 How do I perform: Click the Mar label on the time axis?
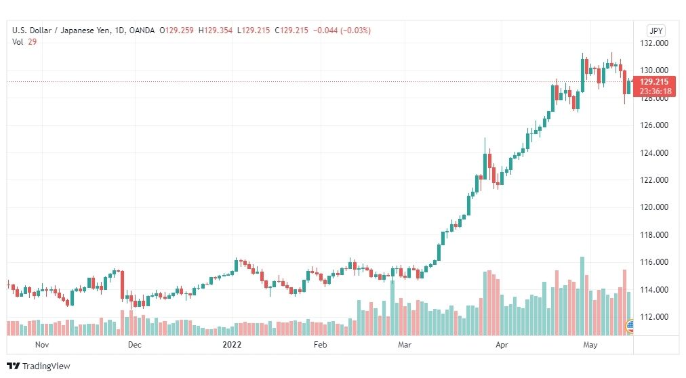(405, 345)
